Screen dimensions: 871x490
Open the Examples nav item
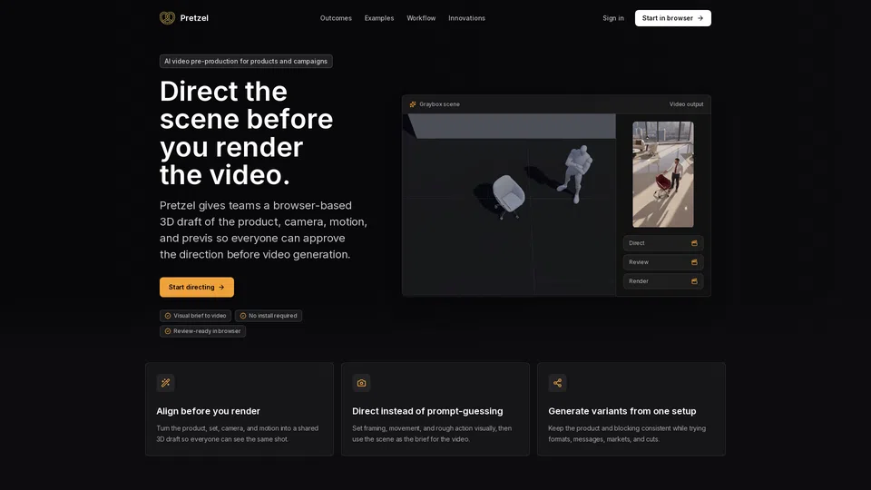coord(379,18)
